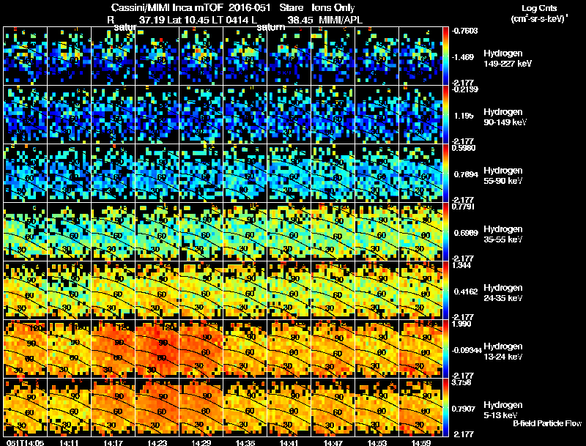
Task: Click the Hydrogen 90-149 keV color bar
Action: point(445,114)
